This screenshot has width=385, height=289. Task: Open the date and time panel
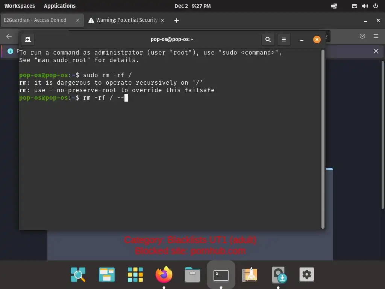point(192,6)
